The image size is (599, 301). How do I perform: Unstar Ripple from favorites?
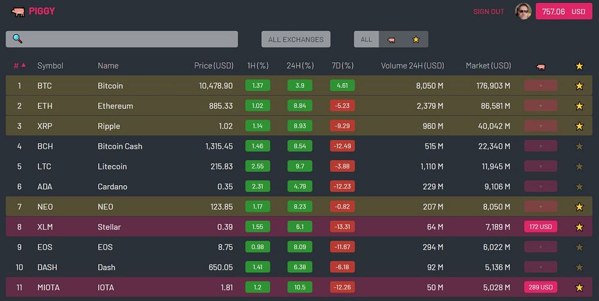pyautogui.click(x=579, y=126)
